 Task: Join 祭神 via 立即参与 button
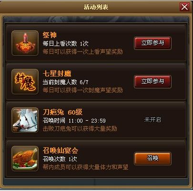[x=152, y=43]
